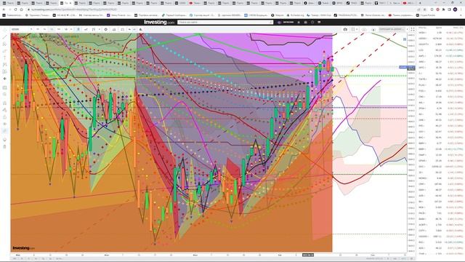Select the text annotation tool

tap(4, 57)
